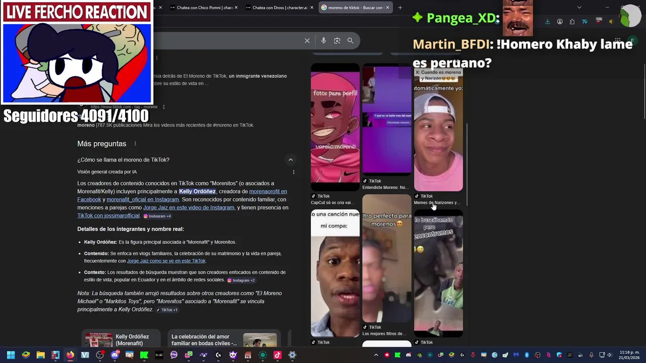Open the TikTok con jossimaroofficial link
Image resolution: width=646 pixels, height=363 pixels.
coord(109,216)
